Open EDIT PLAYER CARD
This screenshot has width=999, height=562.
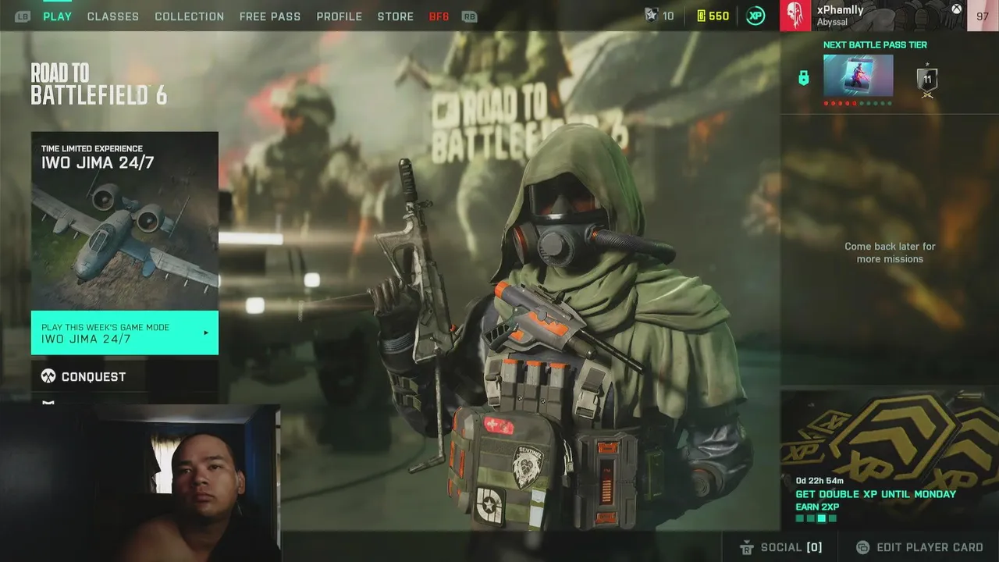tap(919, 547)
